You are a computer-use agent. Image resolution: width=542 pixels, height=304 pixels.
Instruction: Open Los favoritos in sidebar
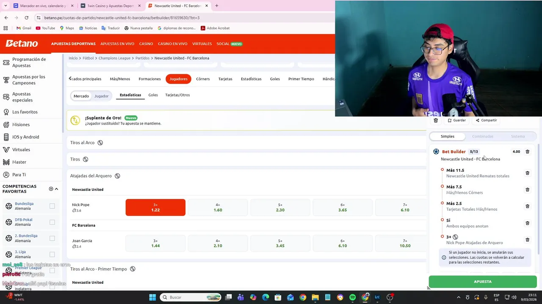(x=25, y=112)
